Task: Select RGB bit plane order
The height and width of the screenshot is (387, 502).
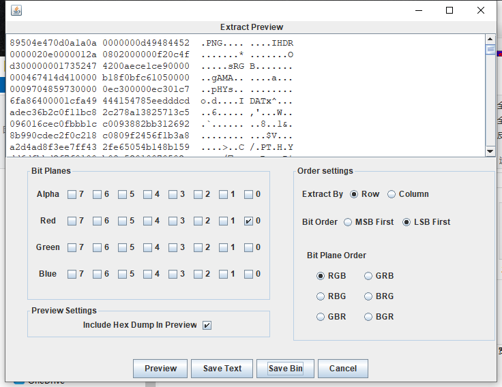Action: pos(321,276)
